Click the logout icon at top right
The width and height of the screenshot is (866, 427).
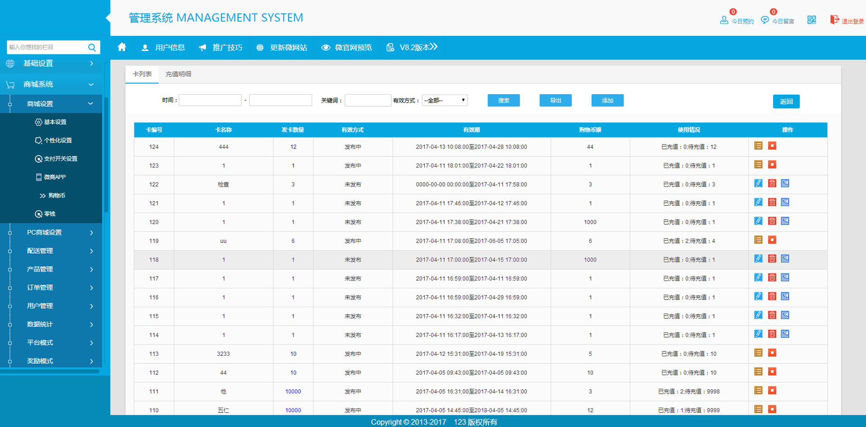[834, 20]
